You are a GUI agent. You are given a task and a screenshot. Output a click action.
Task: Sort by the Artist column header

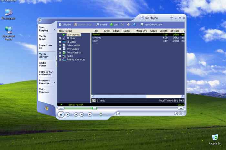pyautogui.click(x=107, y=31)
